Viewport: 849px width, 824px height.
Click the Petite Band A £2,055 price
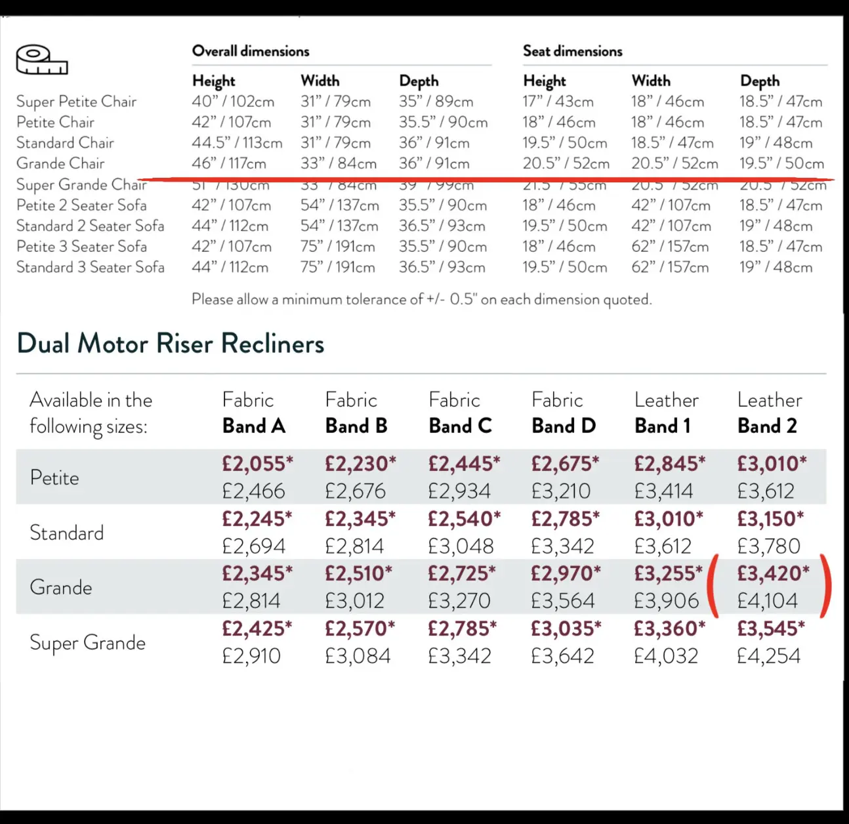point(257,464)
